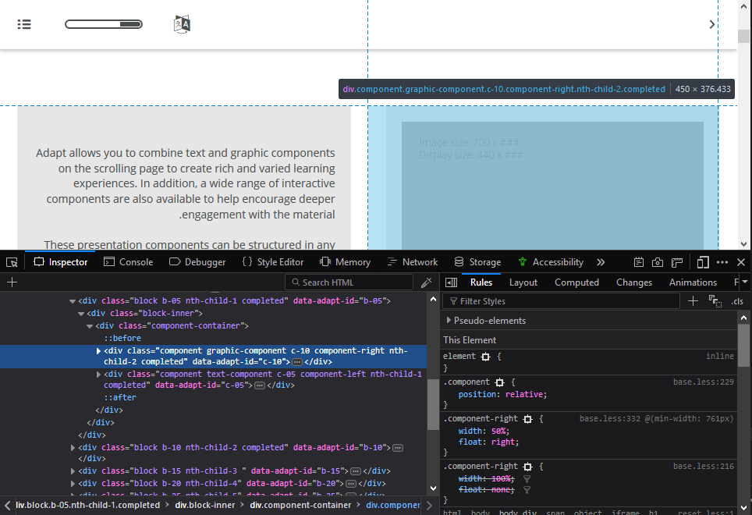
Task: Focus the Search HTML field
Action: click(x=349, y=282)
